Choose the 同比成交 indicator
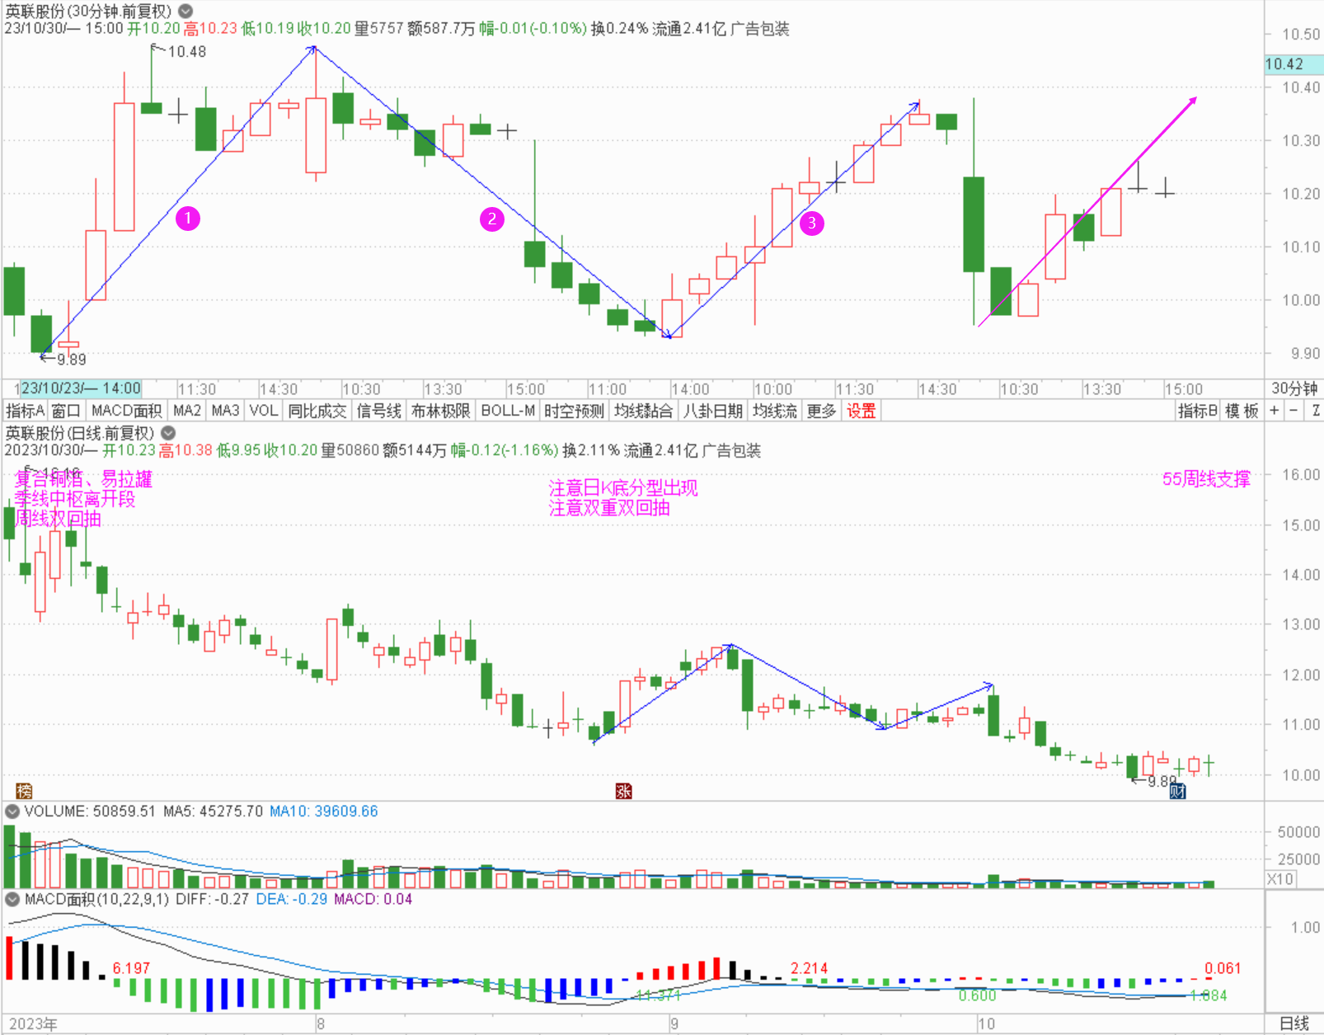 [x=317, y=411]
